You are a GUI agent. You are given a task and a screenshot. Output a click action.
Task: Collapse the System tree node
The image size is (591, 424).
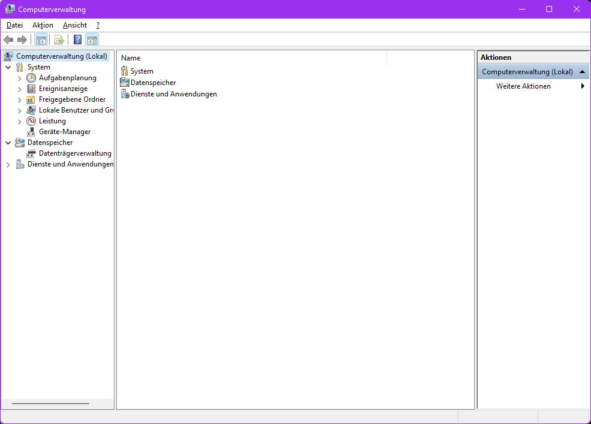8,68
